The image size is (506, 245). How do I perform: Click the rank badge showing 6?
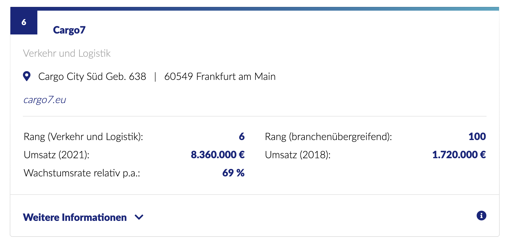[x=24, y=22]
